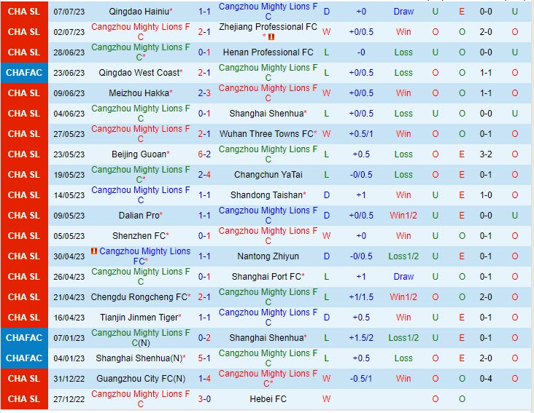534x413 pixels.
Task: Click the Win1/2 result on 09/05/23
Action: coord(403,216)
